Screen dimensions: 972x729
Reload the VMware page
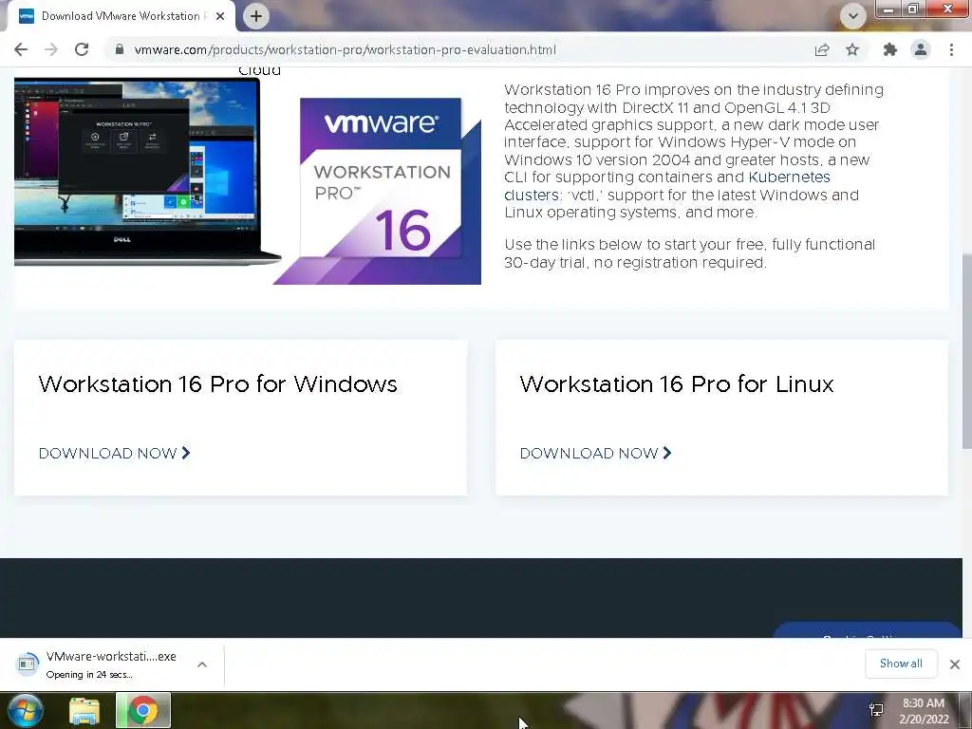(x=82, y=49)
